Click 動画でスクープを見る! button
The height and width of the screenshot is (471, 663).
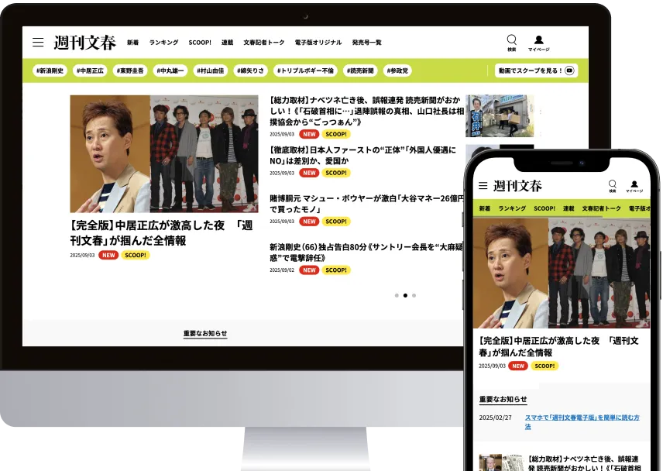[x=536, y=70]
